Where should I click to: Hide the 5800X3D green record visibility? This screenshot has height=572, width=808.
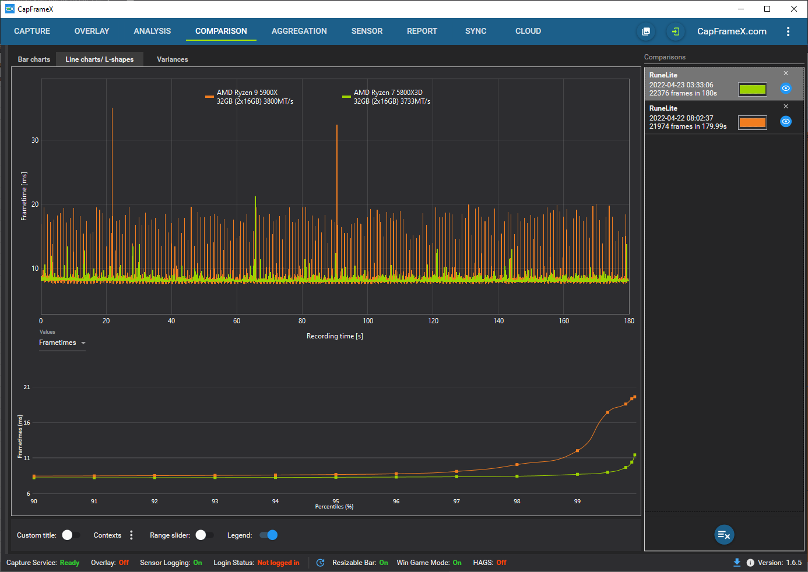coord(786,89)
